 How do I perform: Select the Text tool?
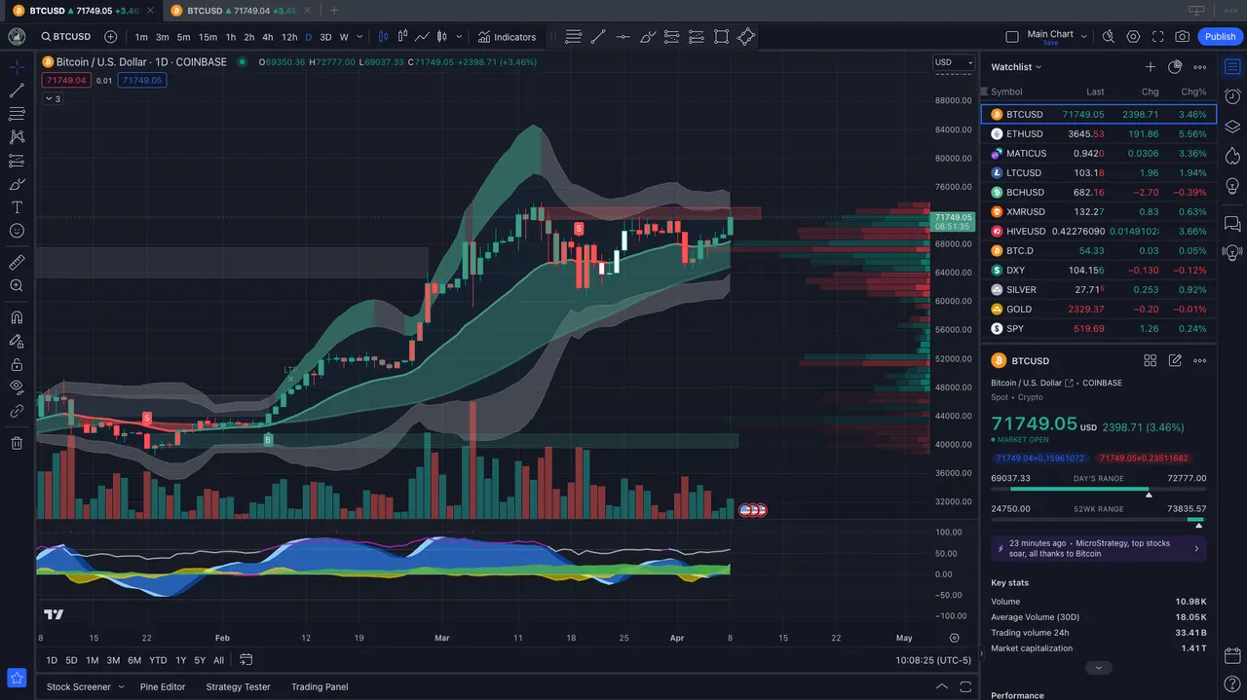tap(17, 207)
